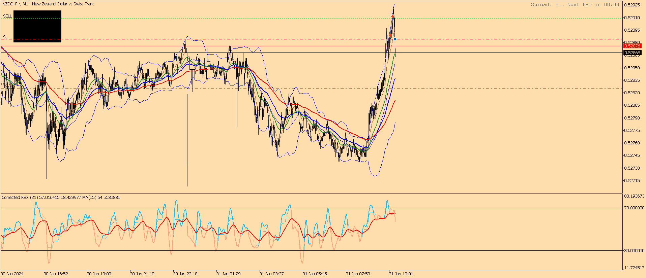Select the blue up-arrow trade marker
The height and width of the screenshot is (278, 646).
pos(395,39)
